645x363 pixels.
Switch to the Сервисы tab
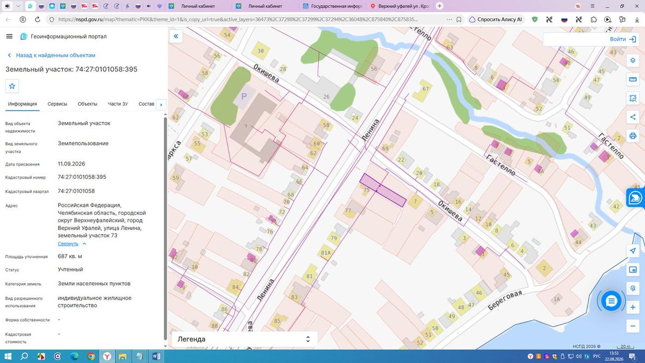58,104
